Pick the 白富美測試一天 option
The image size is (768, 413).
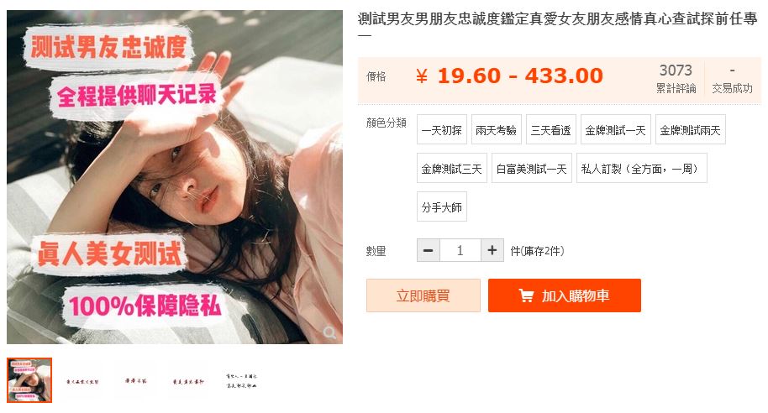coord(531,169)
